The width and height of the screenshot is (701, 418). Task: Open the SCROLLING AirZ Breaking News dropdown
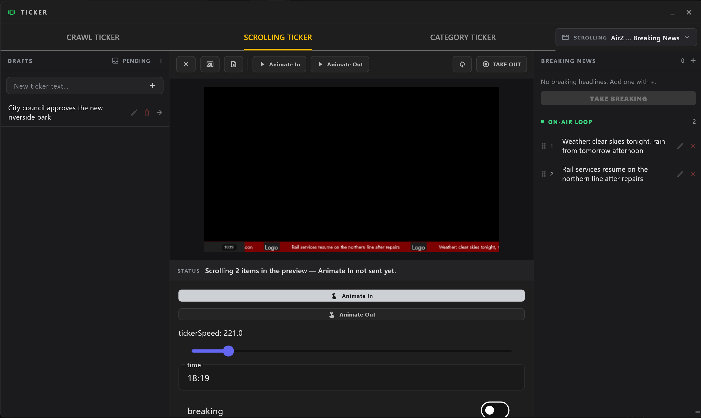tap(626, 38)
